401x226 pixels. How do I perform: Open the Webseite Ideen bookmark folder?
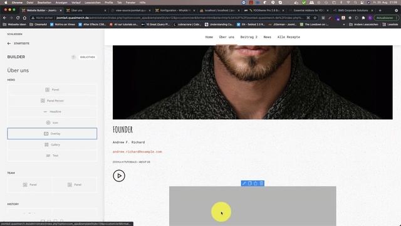pyautogui.click(x=14, y=24)
